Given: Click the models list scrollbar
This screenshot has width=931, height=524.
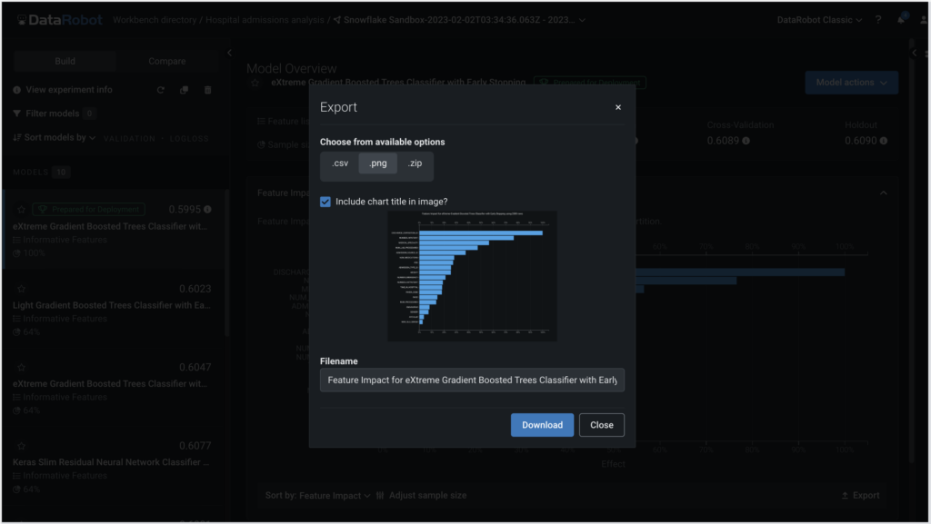Looking at the screenshot, I should [x=226, y=263].
